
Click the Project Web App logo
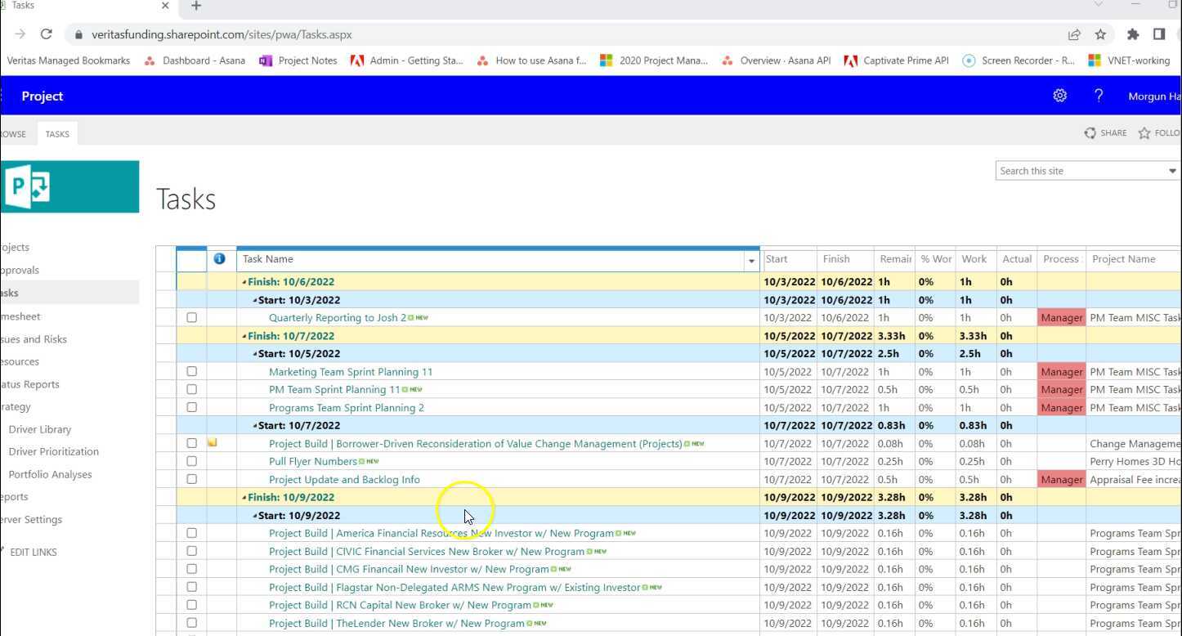coord(70,186)
